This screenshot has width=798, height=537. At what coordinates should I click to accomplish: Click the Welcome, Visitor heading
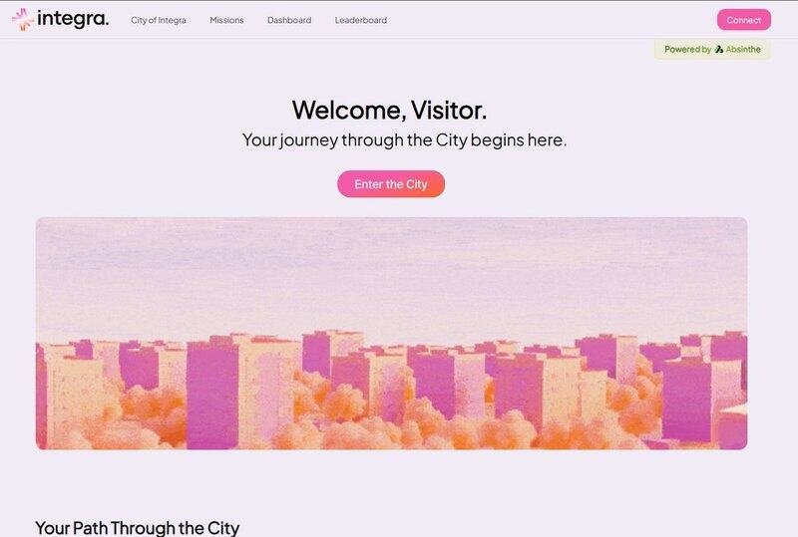click(x=389, y=110)
